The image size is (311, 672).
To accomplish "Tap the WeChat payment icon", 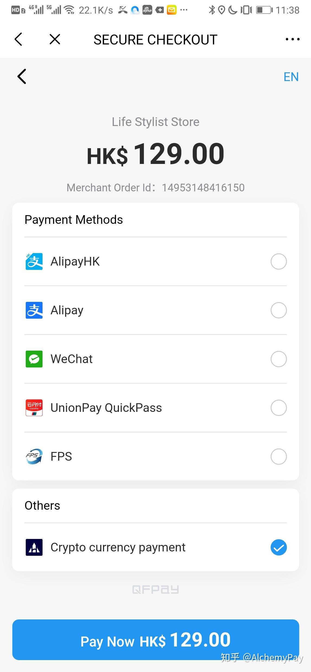I will click(x=34, y=359).
